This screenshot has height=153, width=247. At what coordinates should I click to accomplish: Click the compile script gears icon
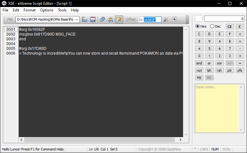(102, 19)
